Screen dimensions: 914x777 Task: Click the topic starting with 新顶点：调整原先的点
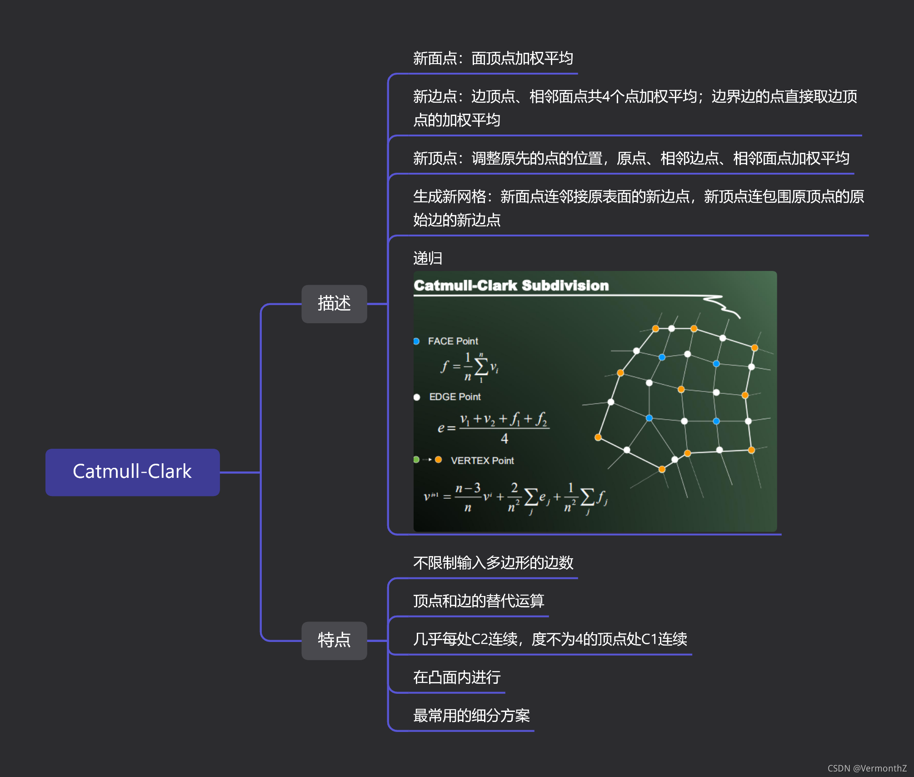(x=631, y=158)
